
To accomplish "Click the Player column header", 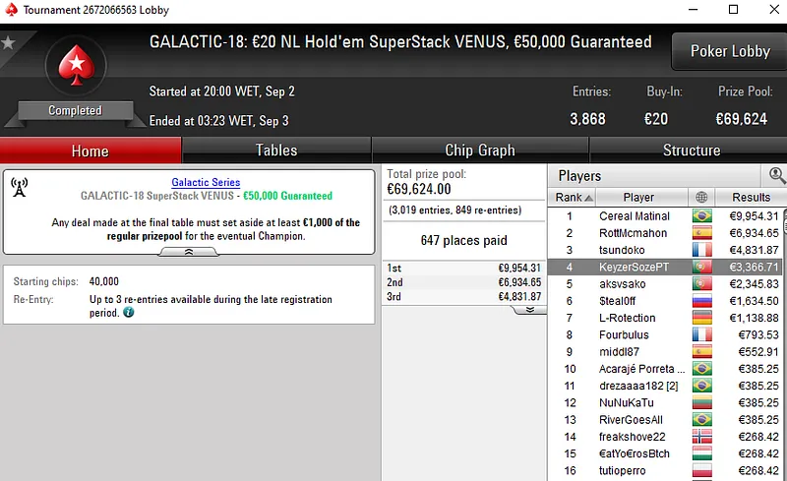I will click(638, 197).
